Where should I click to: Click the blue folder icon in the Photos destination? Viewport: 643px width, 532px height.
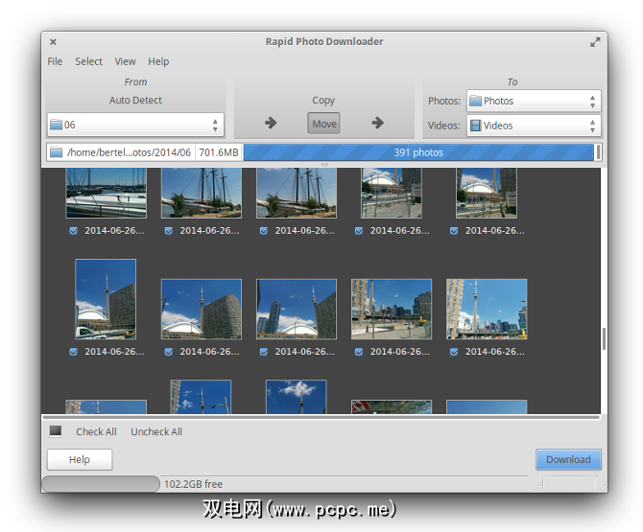pyautogui.click(x=475, y=101)
